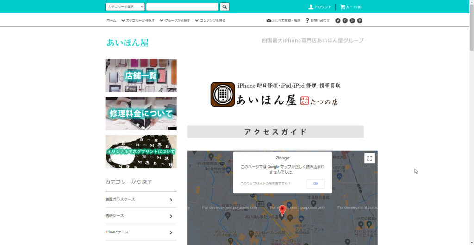Open the 修理料金について banner image

141,113
